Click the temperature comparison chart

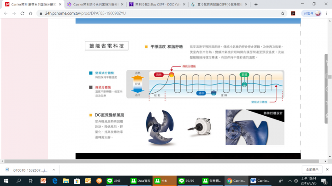coord(205,84)
